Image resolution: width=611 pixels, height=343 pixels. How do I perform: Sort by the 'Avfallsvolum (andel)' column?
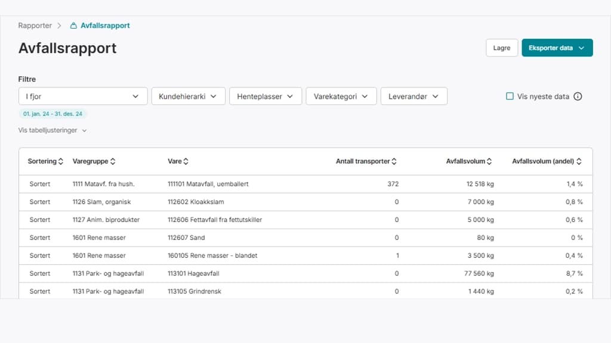tap(547, 161)
